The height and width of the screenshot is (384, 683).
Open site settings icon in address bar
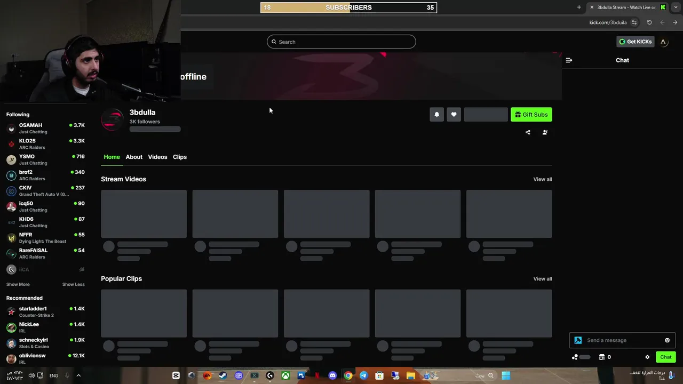click(x=634, y=22)
